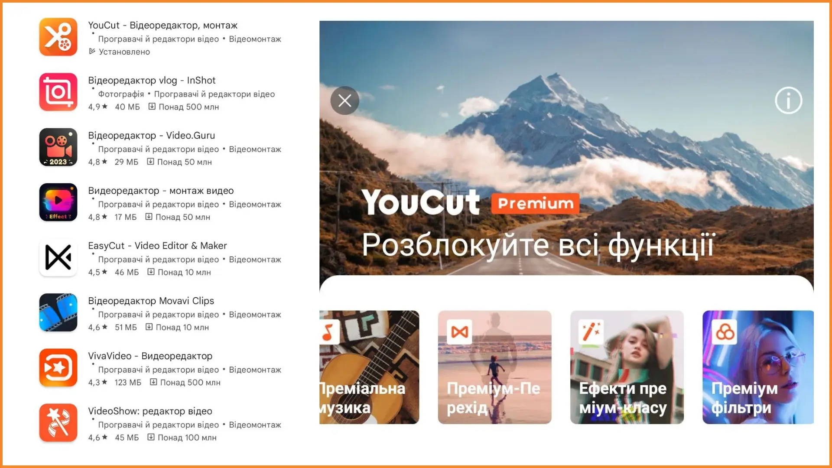Tap the 4,3 star rating of VivaVideo

point(97,382)
